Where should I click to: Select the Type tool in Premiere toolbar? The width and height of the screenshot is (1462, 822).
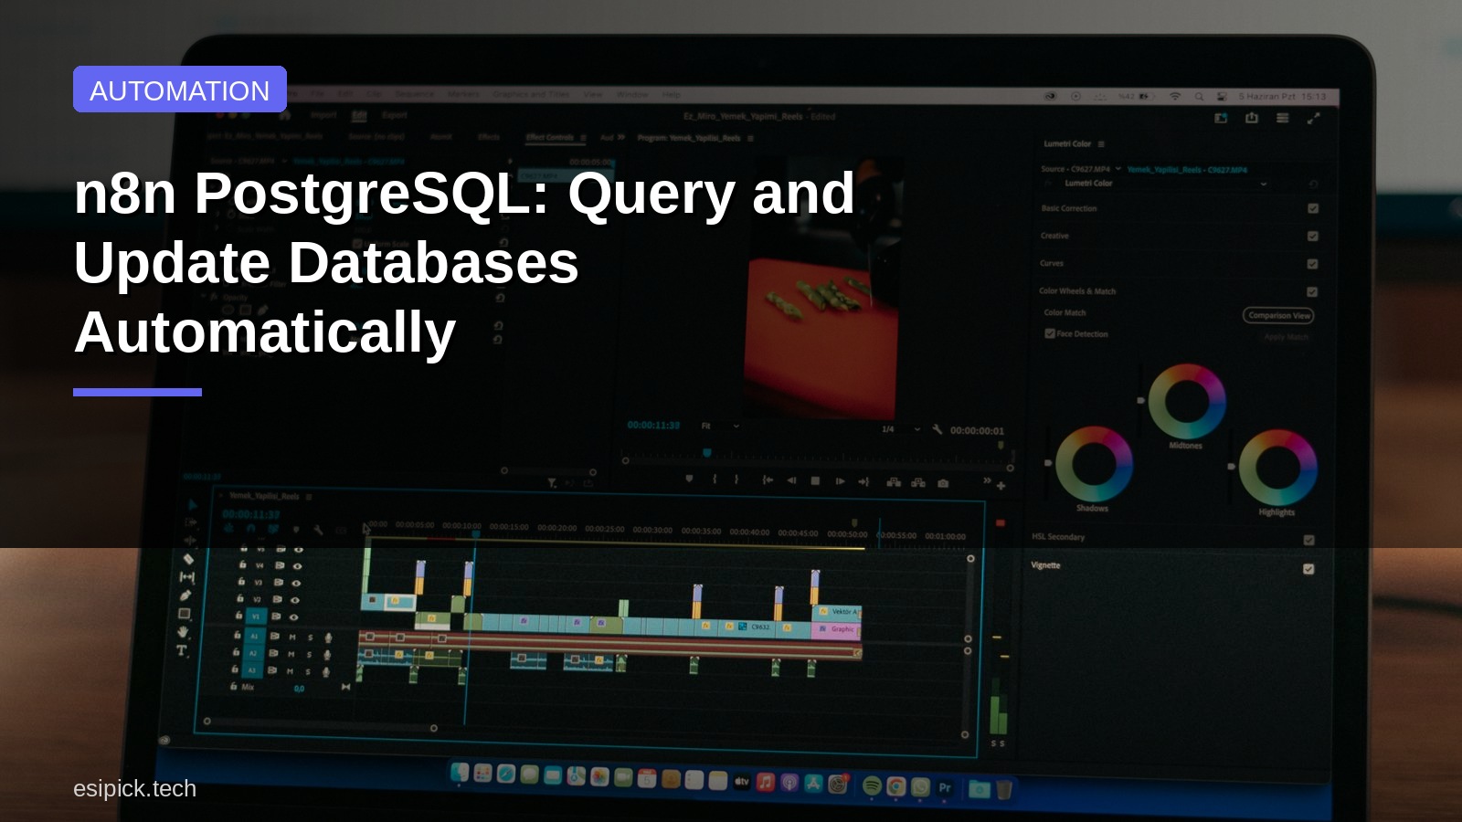[x=182, y=651]
